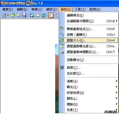Click the Ctrl+R shortcut text
Screen dimensions: 119x114
click(x=111, y=40)
